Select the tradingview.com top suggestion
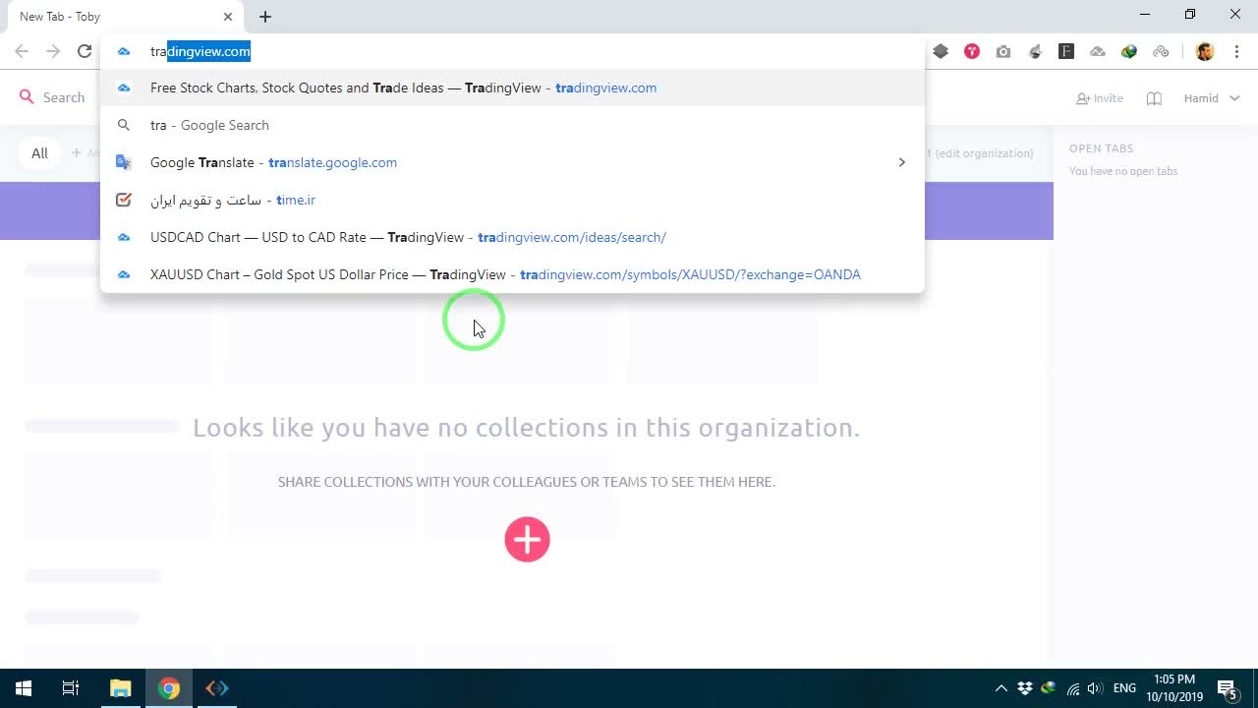 click(512, 88)
